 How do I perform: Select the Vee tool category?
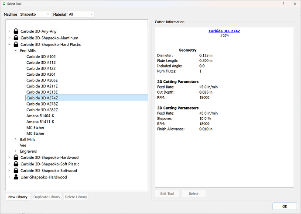coord(23,145)
